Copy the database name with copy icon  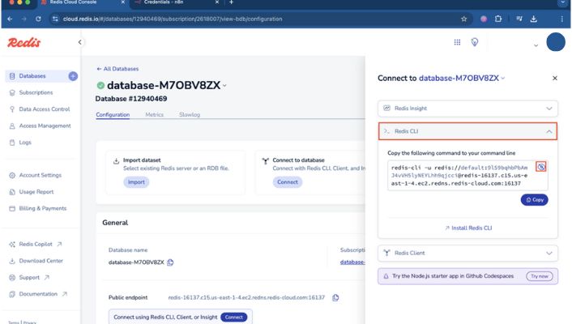click(x=171, y=262)
